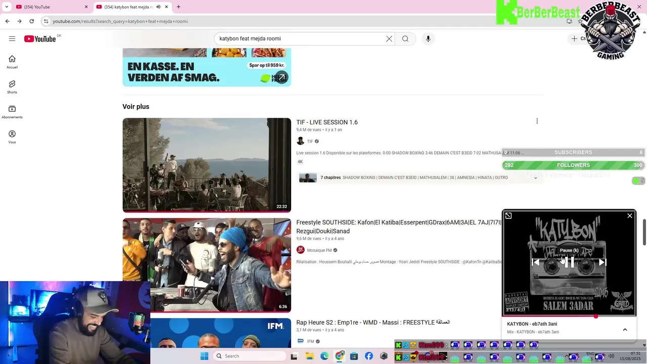
Task: Start voice search with microphone
Action: [x=428, y=38]
